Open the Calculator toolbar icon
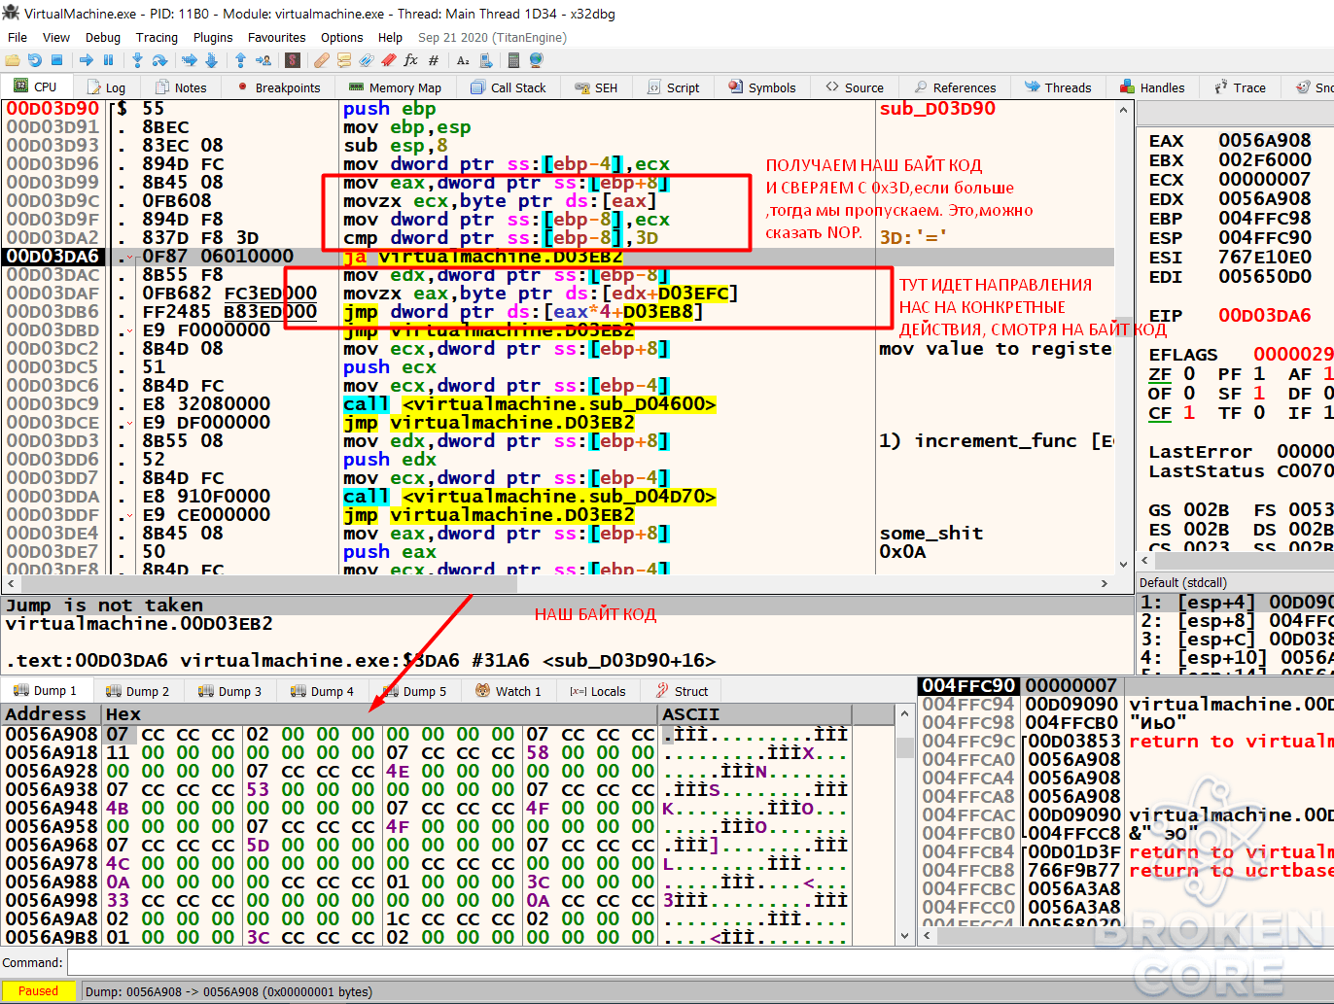Viewport: 1334px width, 1004px height. pos(513,60)
